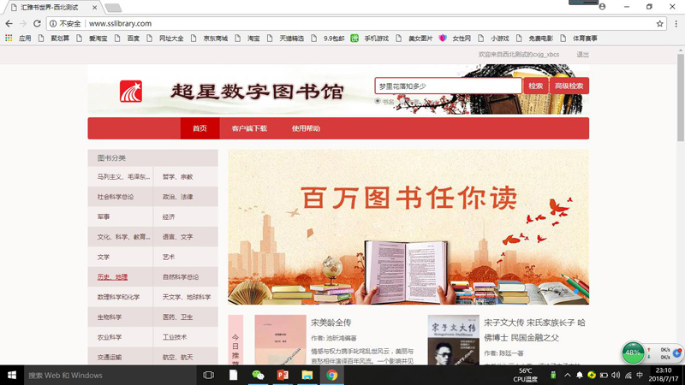
Task: Click the 检索 search button
Action: (x=536, y=86)
